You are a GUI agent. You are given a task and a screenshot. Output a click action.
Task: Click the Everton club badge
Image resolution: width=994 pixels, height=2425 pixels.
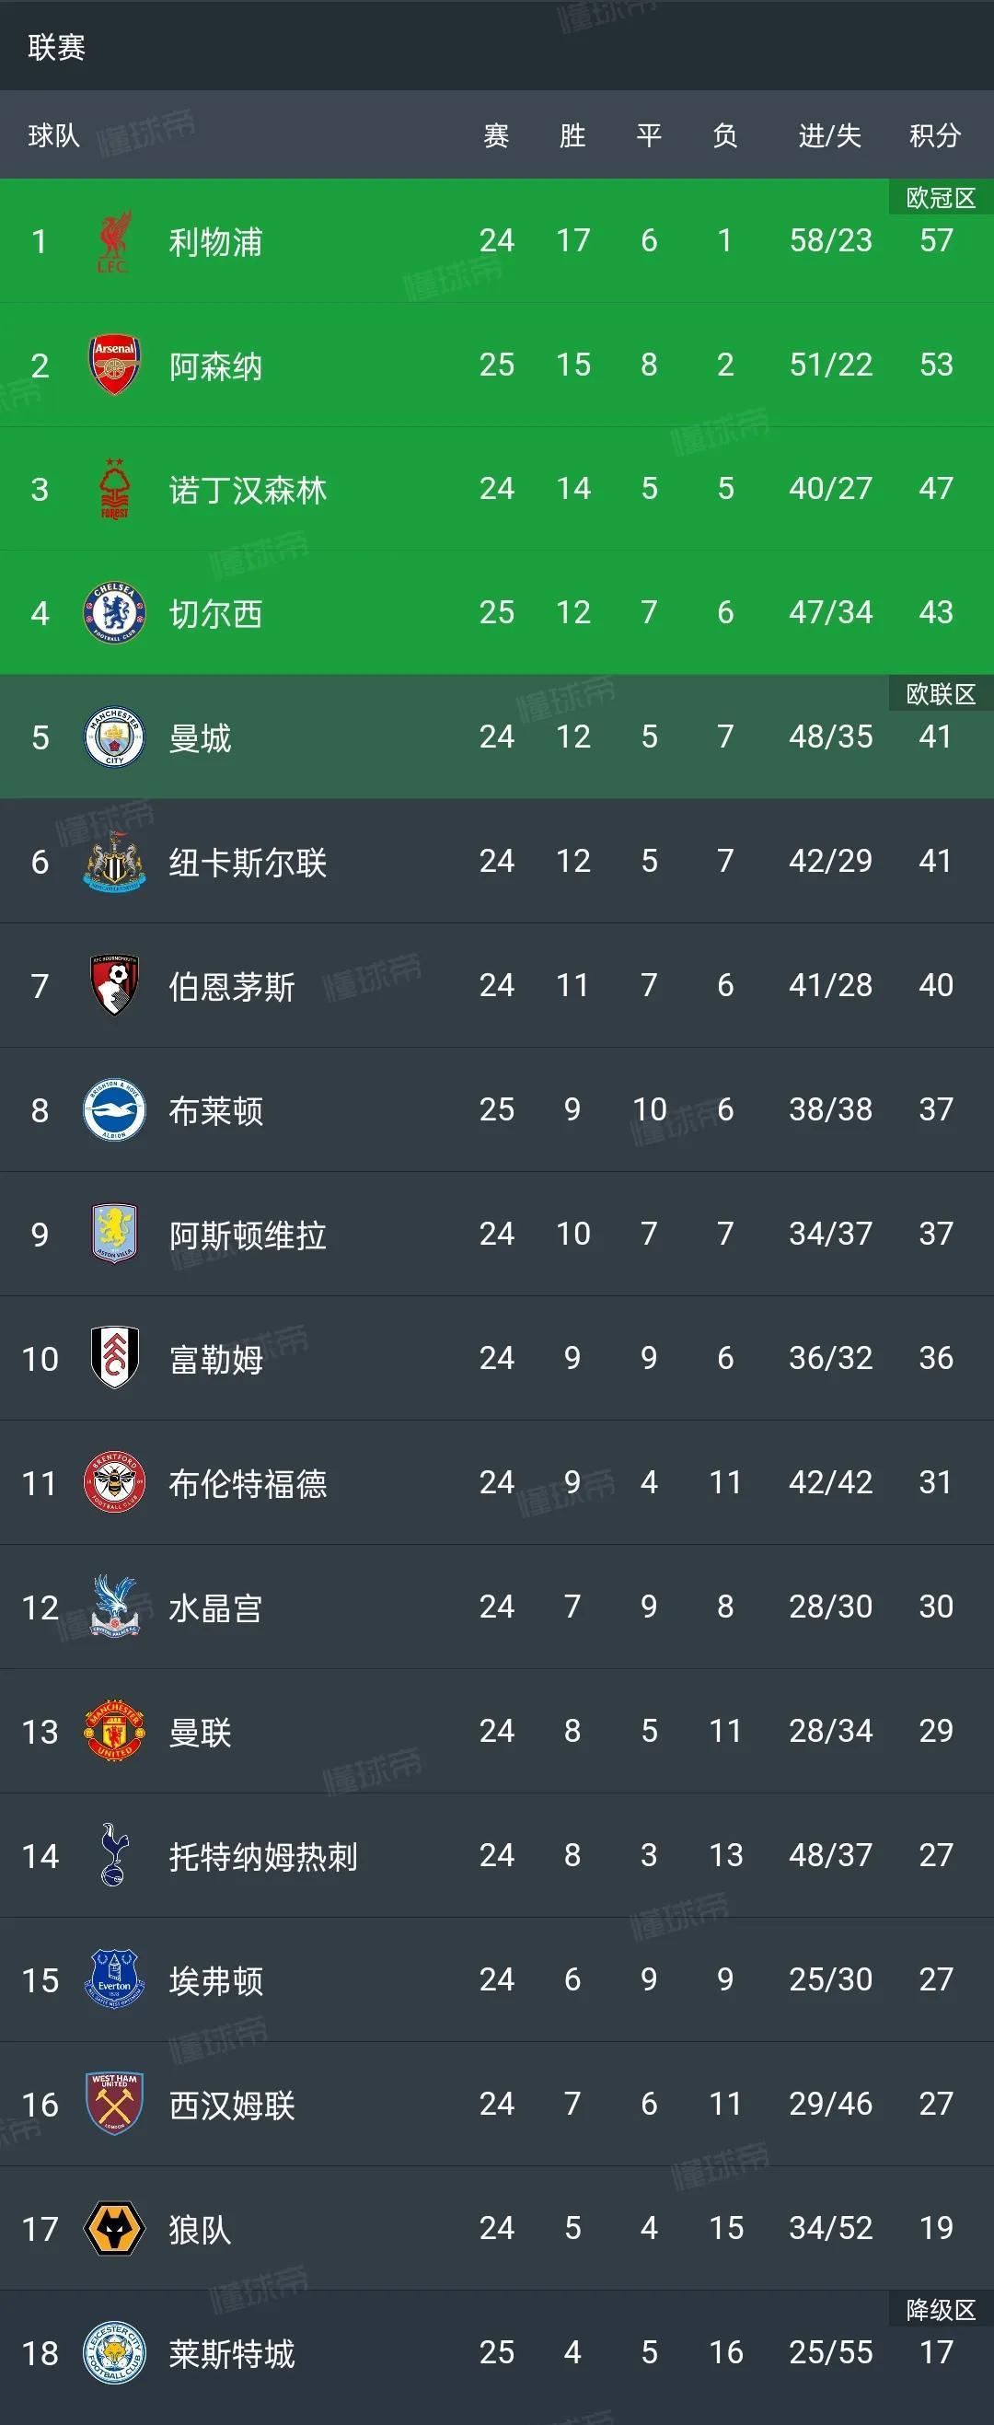pyautogui.click(x=114, y=1979)
